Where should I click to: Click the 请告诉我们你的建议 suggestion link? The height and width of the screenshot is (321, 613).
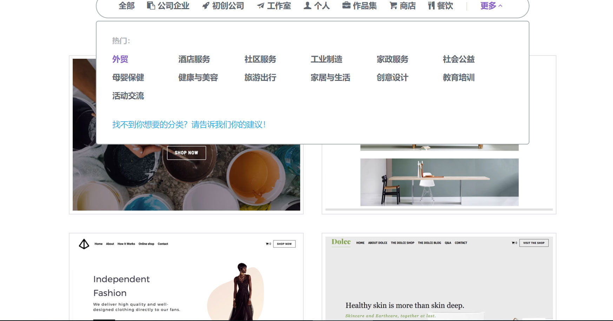228,124
